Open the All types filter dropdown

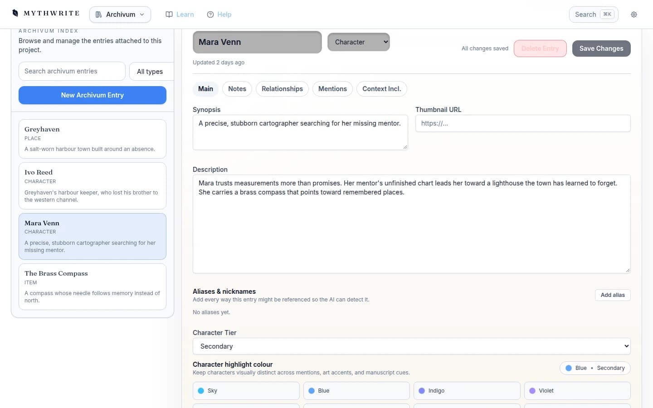151,72
